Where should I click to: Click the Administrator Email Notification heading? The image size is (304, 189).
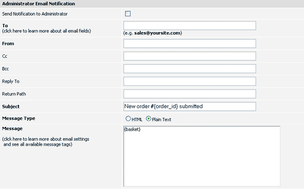39,4
